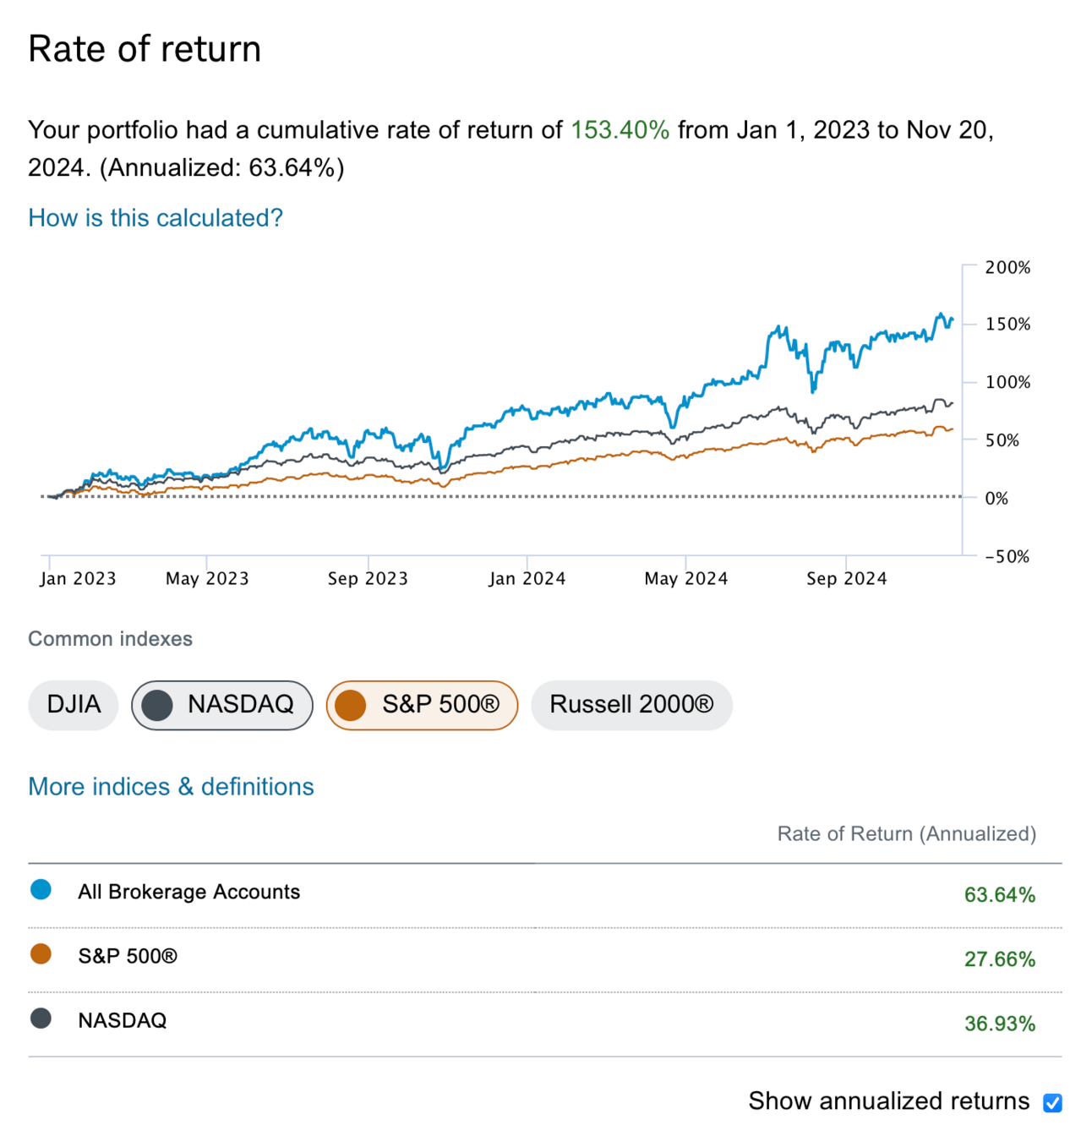Click the 153.40% cumulative return figure

click(x=620, y=130)
